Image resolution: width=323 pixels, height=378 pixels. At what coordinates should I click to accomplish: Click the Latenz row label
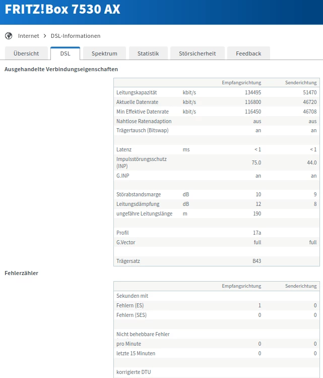click(x=124, y=149)
